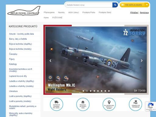This screenshot has height=117, width=156.
Task: Advance carousel with right arrow
Action: click(x=142, y=61)
